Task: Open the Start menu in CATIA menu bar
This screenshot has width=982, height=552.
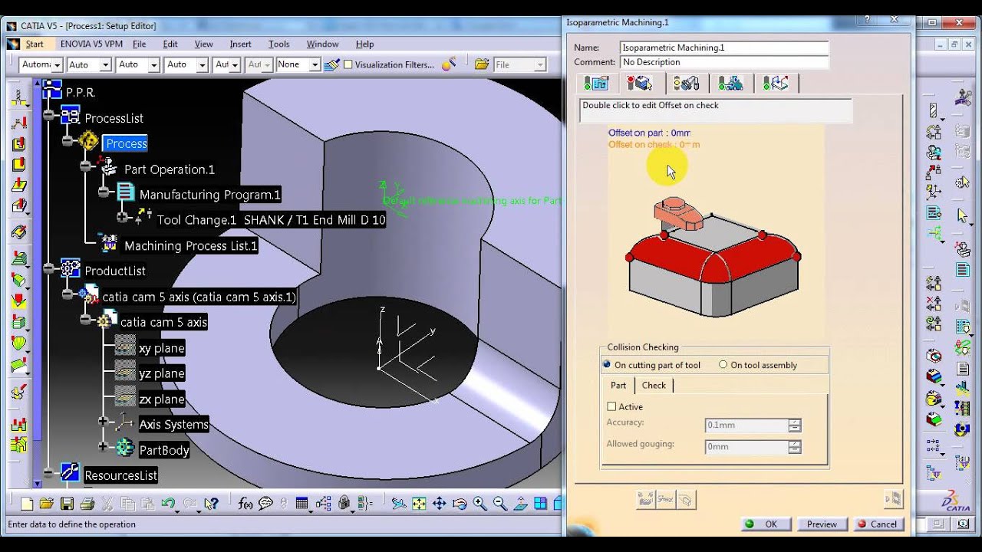Action: [34, 44]
